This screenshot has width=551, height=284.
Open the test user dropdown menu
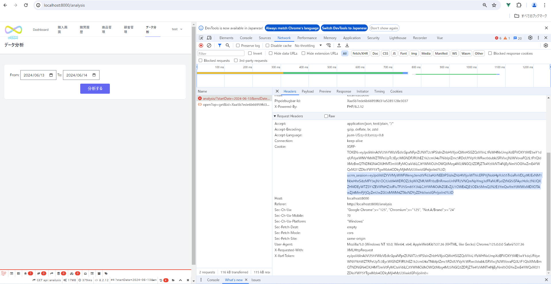click(x=177, y=29)
